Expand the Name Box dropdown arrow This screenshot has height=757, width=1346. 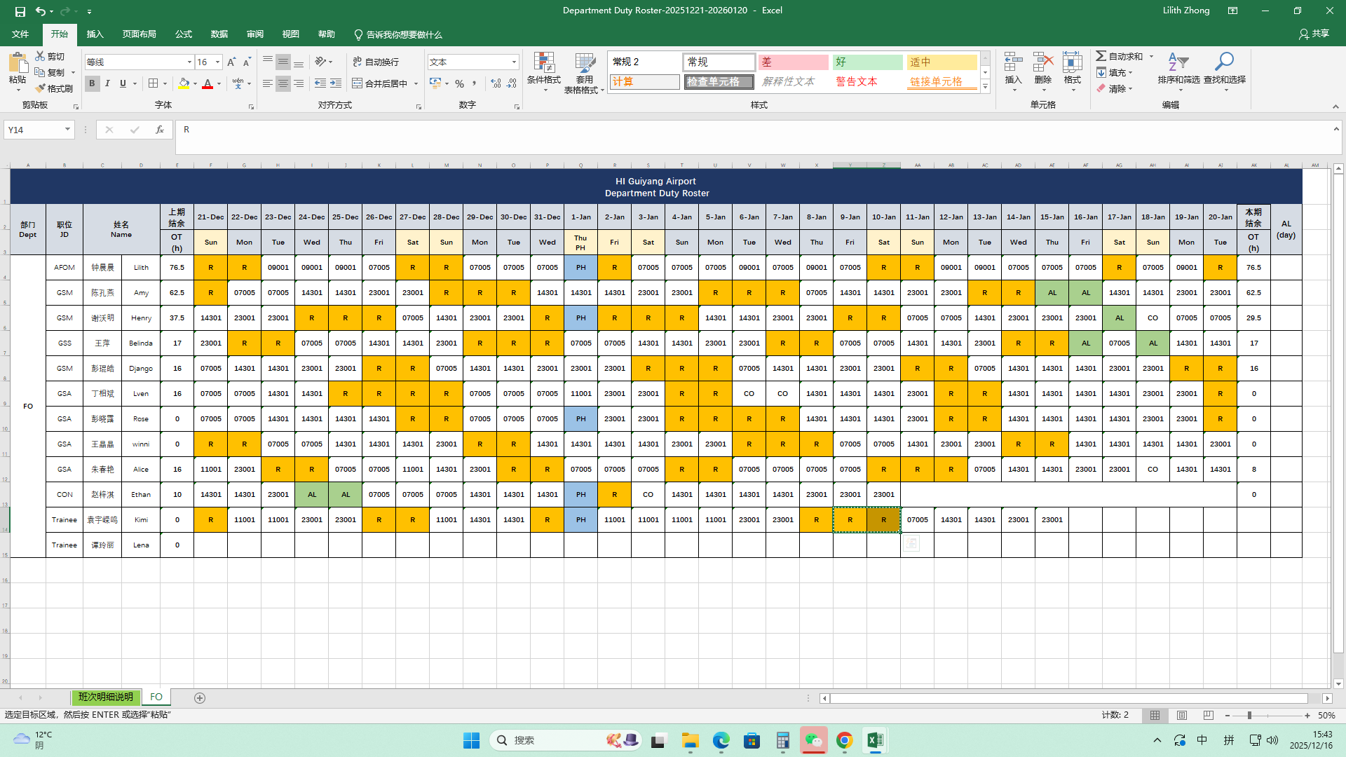point(67,130)
